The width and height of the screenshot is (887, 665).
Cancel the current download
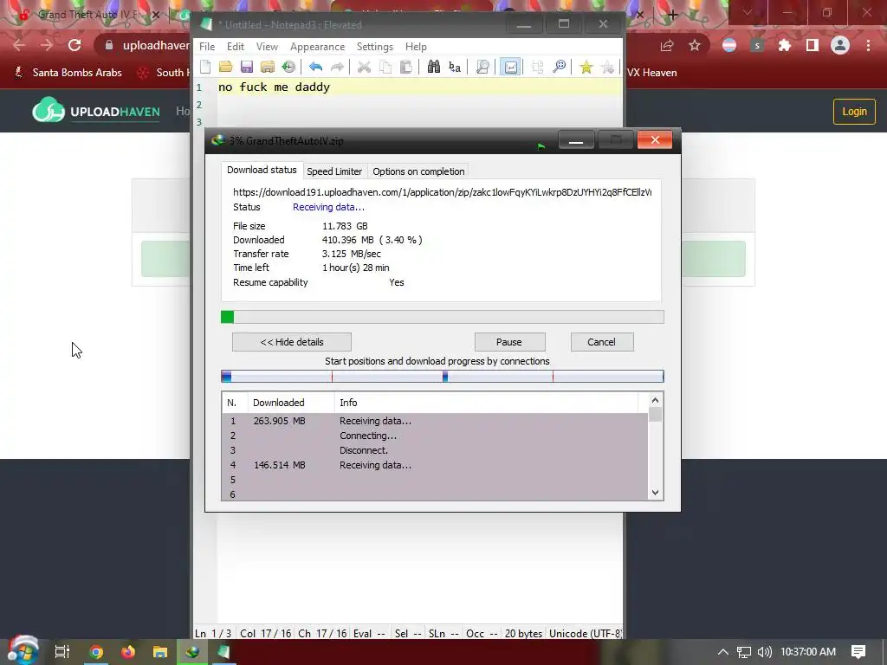pyautogui.click(x=601, y=341)
